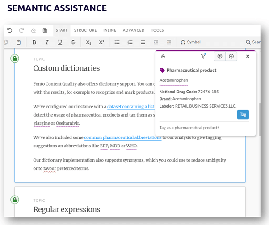Close the Pharmaceutical product popup
This screenshot has height=225, width=269.
[x=248, y=56]
